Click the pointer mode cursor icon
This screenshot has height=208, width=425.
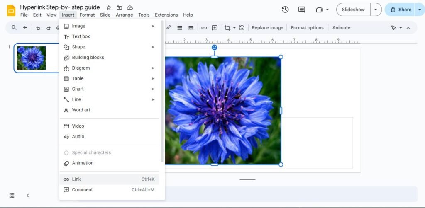pyautogui.click(x=393, y=28)
